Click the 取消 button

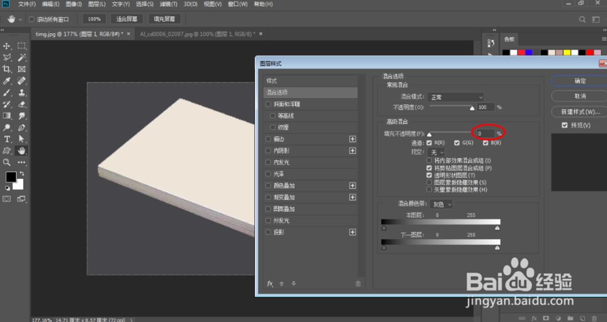coord(580,96)
